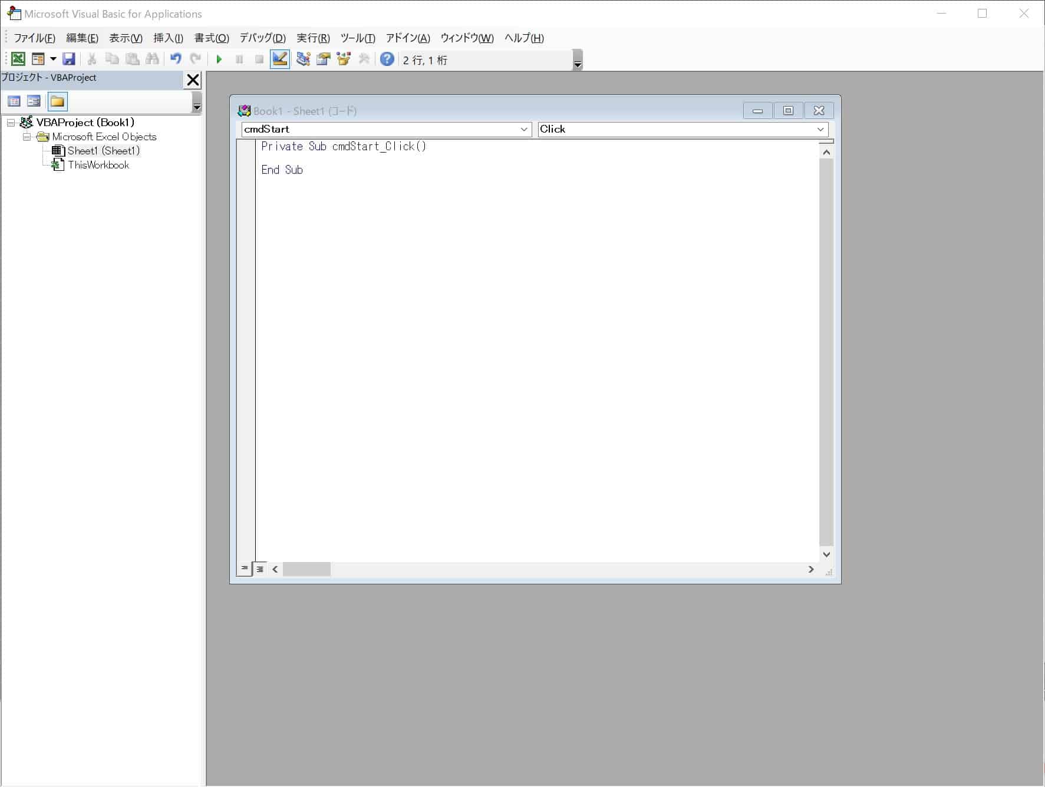The width and height of the screenshot is (1045, 787).
Task: Open Find with the binoculars icon
Action: 153,59
